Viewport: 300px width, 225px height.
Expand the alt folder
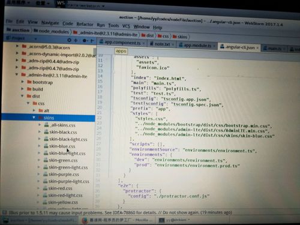34,110
